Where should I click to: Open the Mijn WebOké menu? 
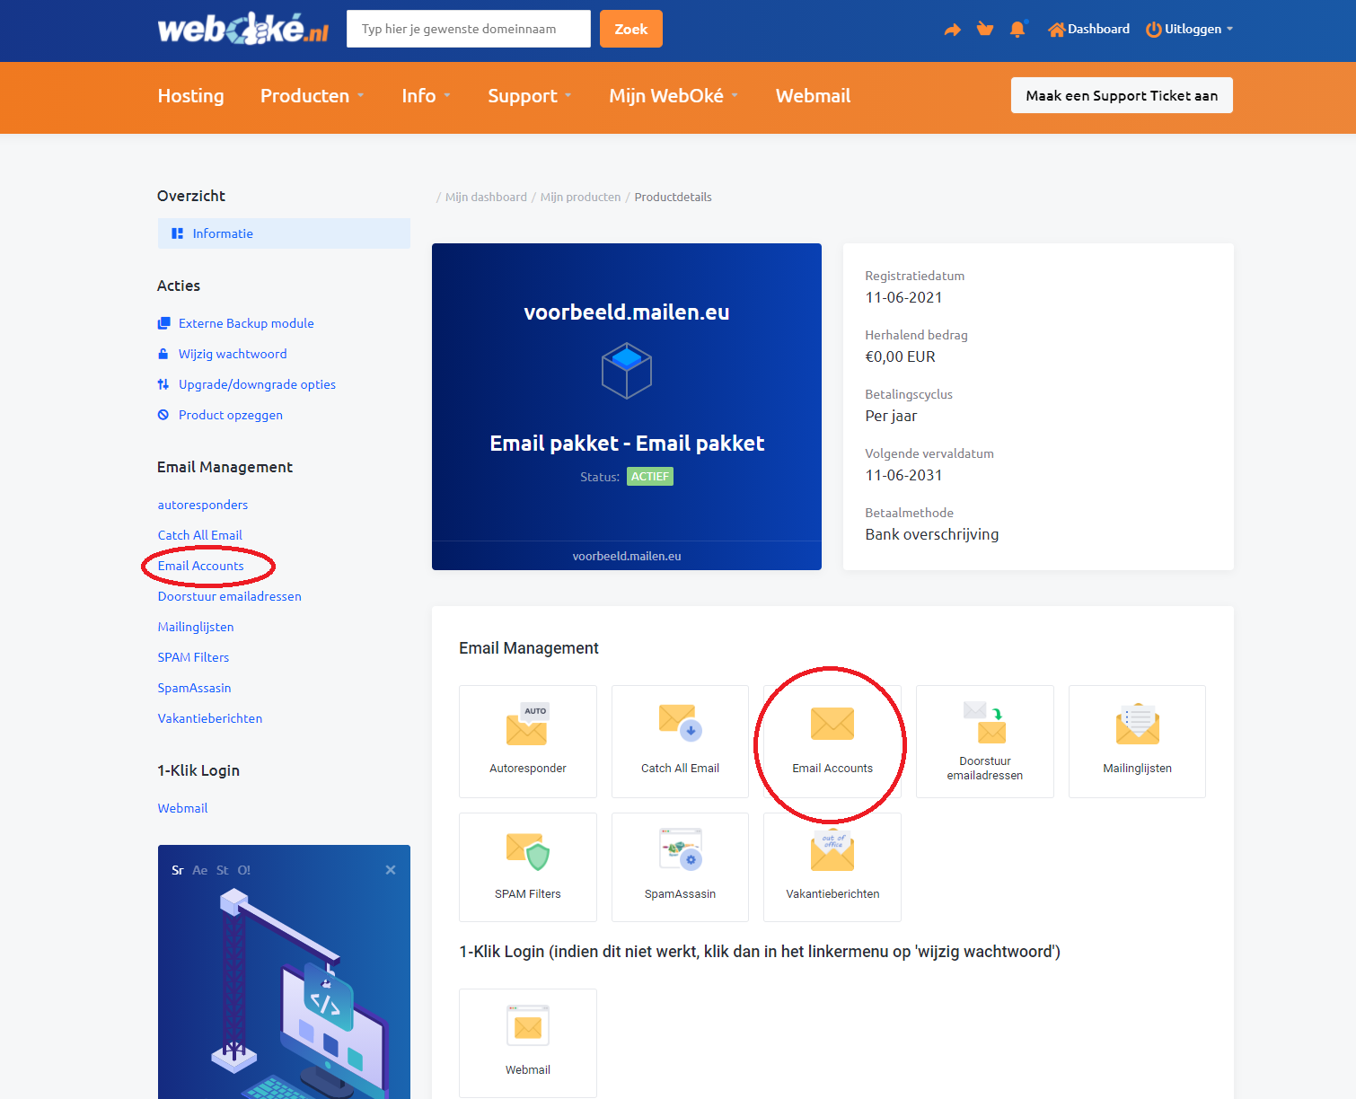coord(673,96)
